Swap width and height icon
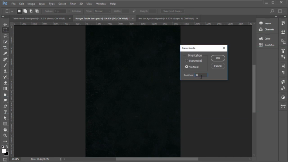The width and height of the screenshot is (288, 162). tap(134, 11)
